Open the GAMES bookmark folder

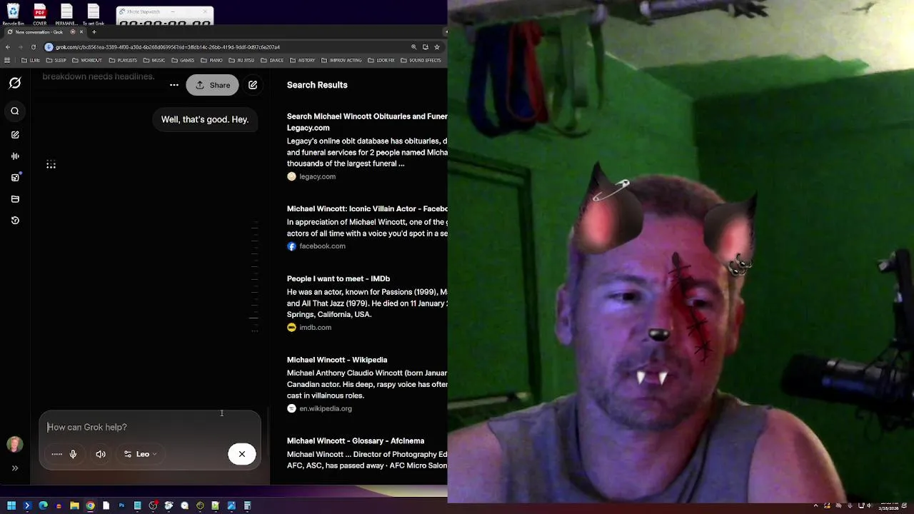coord(183,61)
